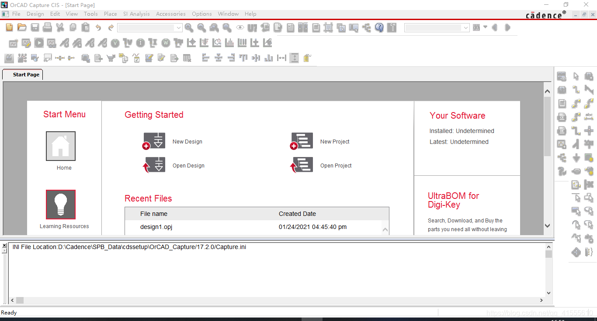Screen dimensions: 597x321
Task: Click the Cut scissors toolbar icon
Action: coord(60,27)
